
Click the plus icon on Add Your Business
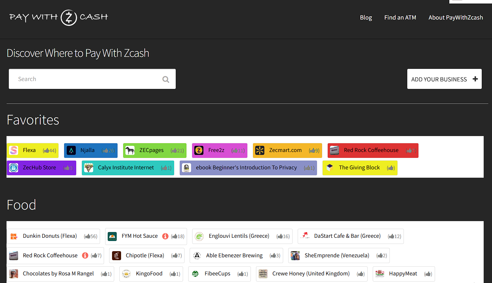pos(475,79)
